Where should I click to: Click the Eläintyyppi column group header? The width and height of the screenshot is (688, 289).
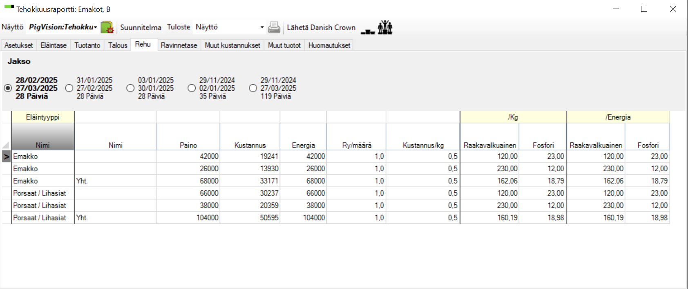tap(43, 117)
